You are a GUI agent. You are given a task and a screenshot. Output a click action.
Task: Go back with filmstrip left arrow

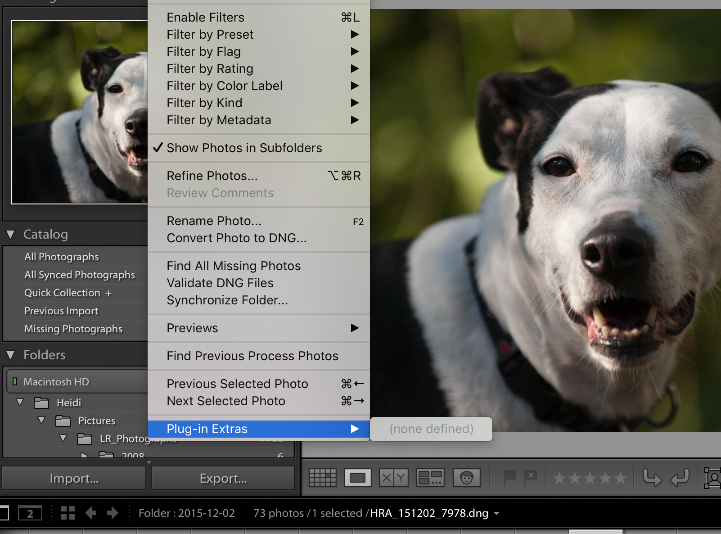(x=91, y=513)
